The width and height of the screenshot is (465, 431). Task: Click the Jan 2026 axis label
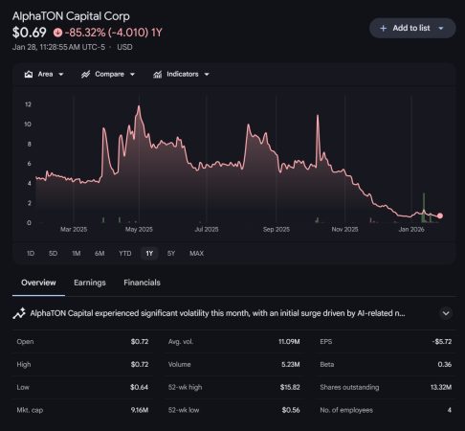(x=411, y=229)
